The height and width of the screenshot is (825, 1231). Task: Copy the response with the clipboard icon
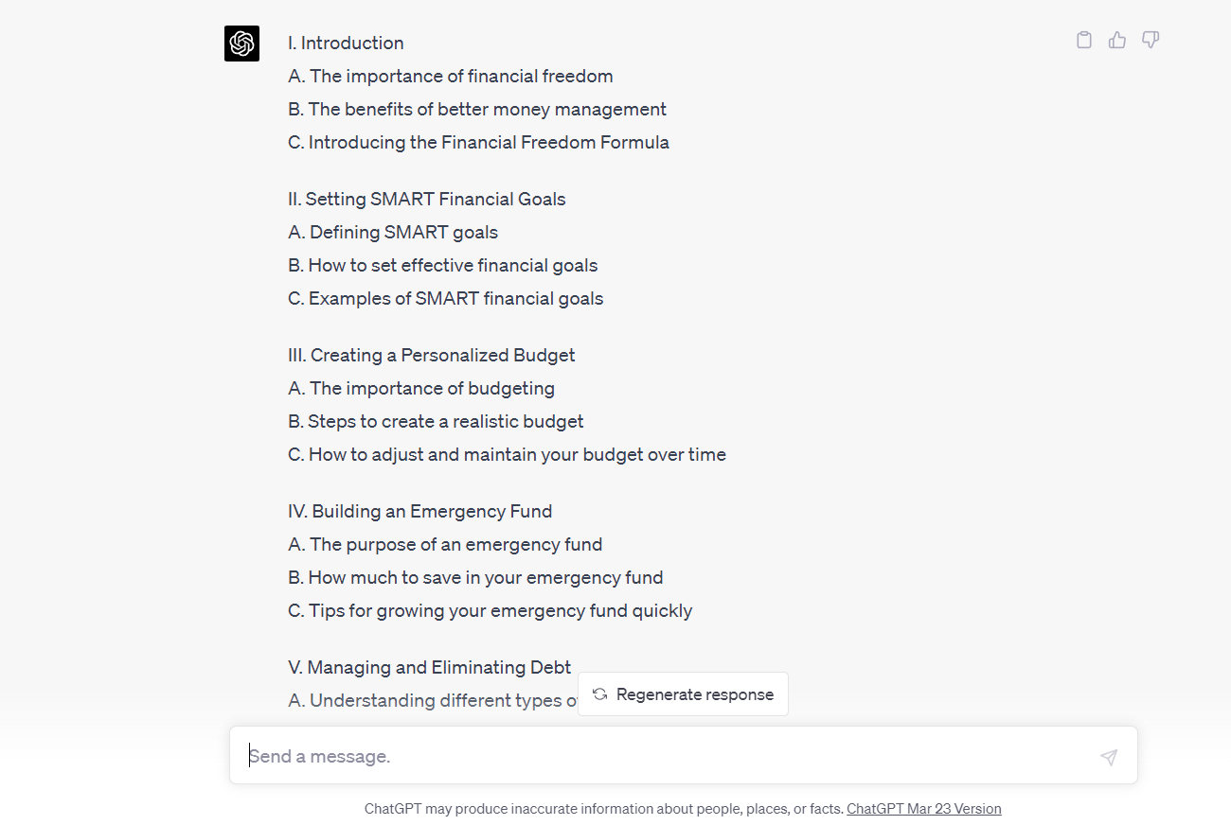pos(1084,40)
